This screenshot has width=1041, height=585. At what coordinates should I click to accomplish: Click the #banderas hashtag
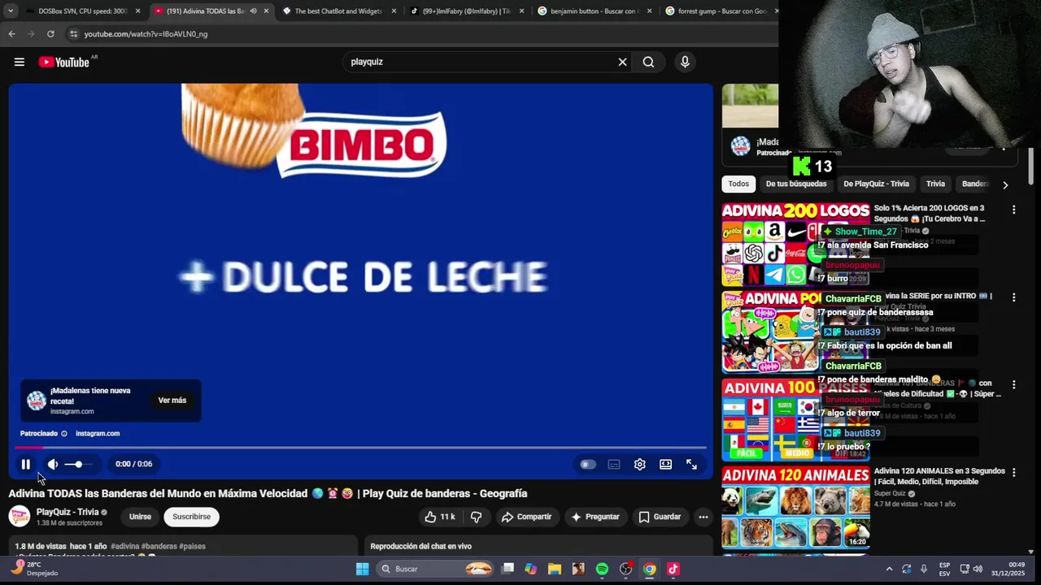[159, 547]
